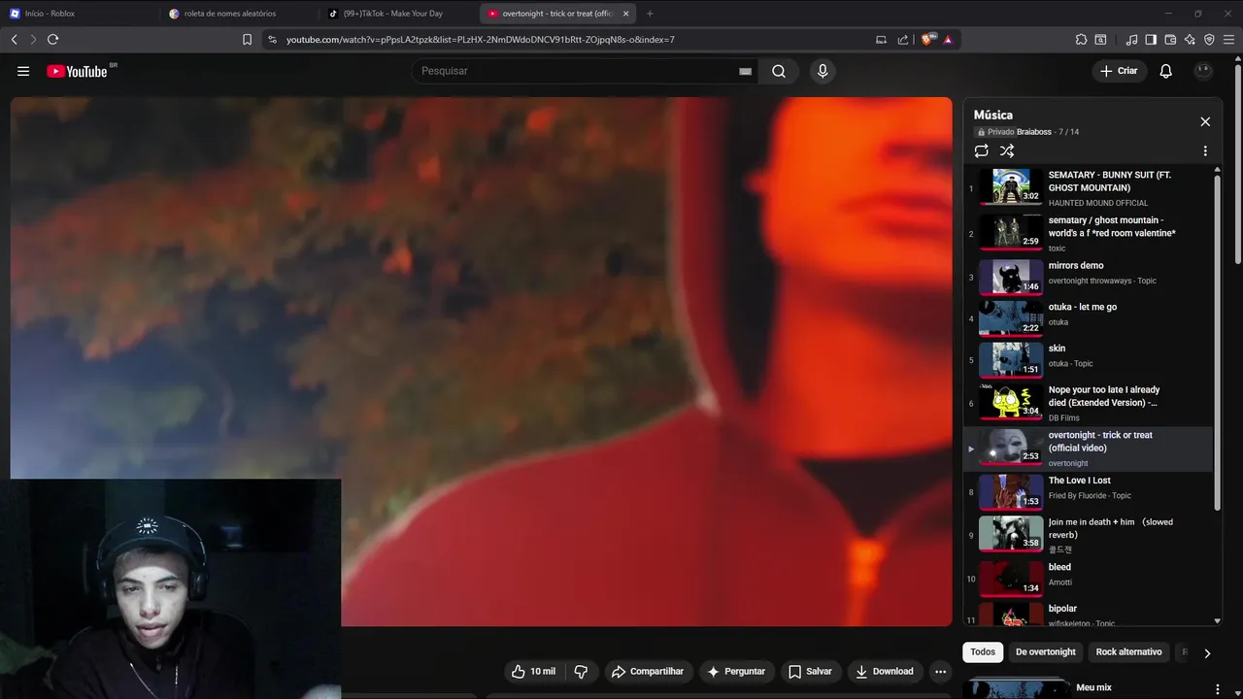1243x699 pixels.
Task: Play the skin playlist item
Action: coord(1088,359)
